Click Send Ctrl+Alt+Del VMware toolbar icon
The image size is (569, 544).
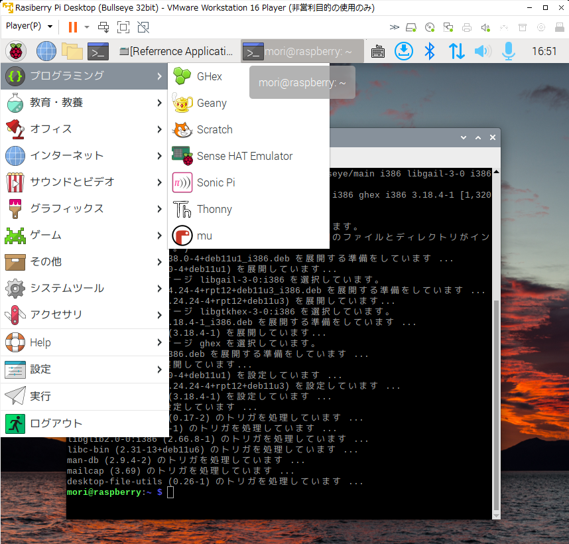click(x=103, y=27)
